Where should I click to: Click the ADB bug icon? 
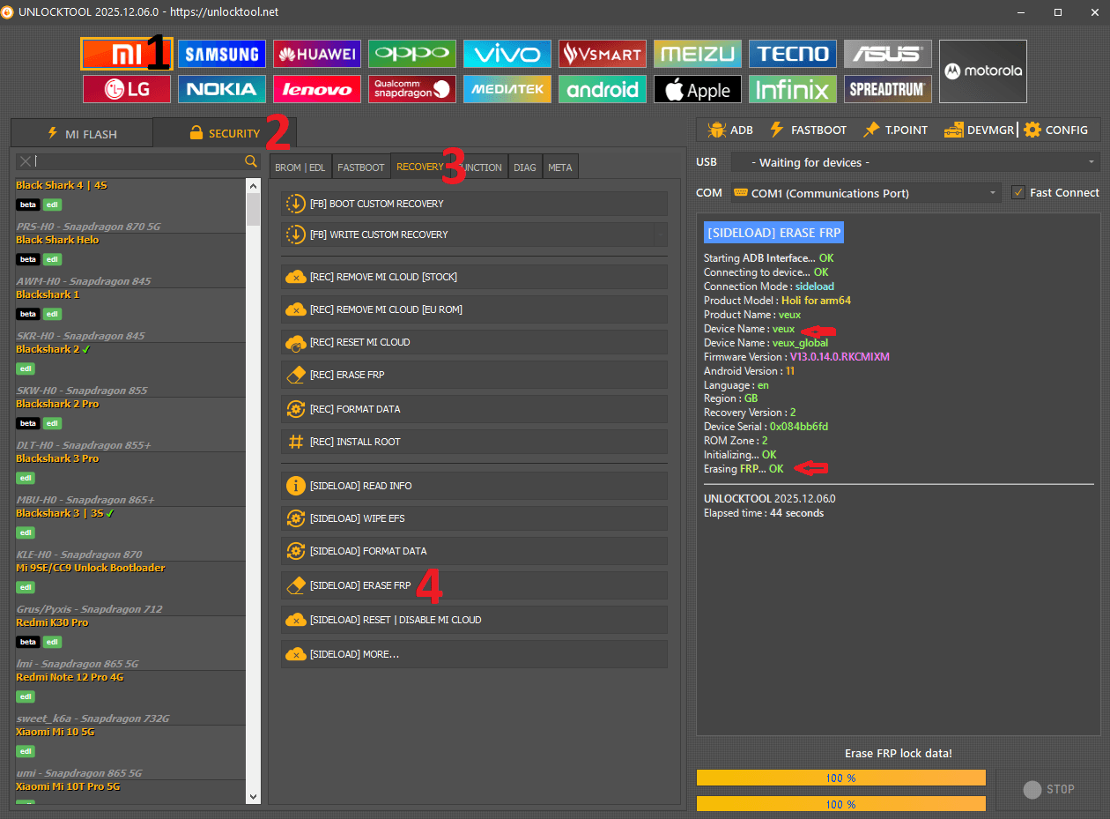(716, 130)
